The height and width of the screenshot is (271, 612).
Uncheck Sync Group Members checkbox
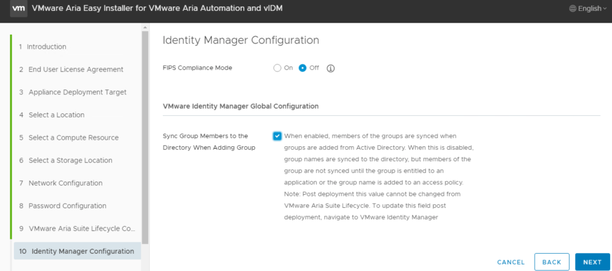[277, 136]
